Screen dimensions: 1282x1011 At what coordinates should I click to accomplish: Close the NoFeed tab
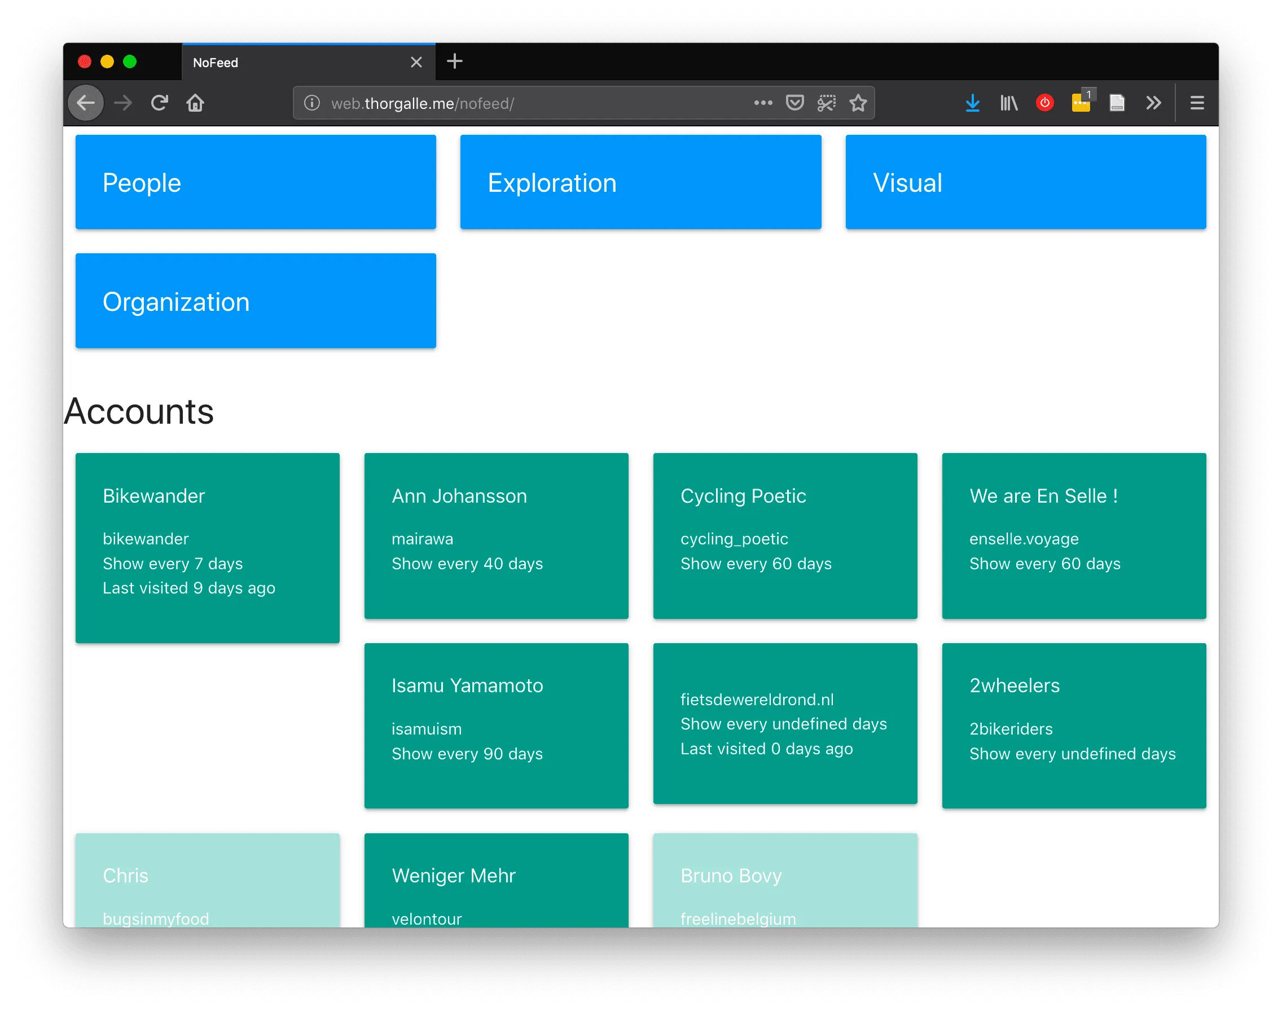coord(416,62)
